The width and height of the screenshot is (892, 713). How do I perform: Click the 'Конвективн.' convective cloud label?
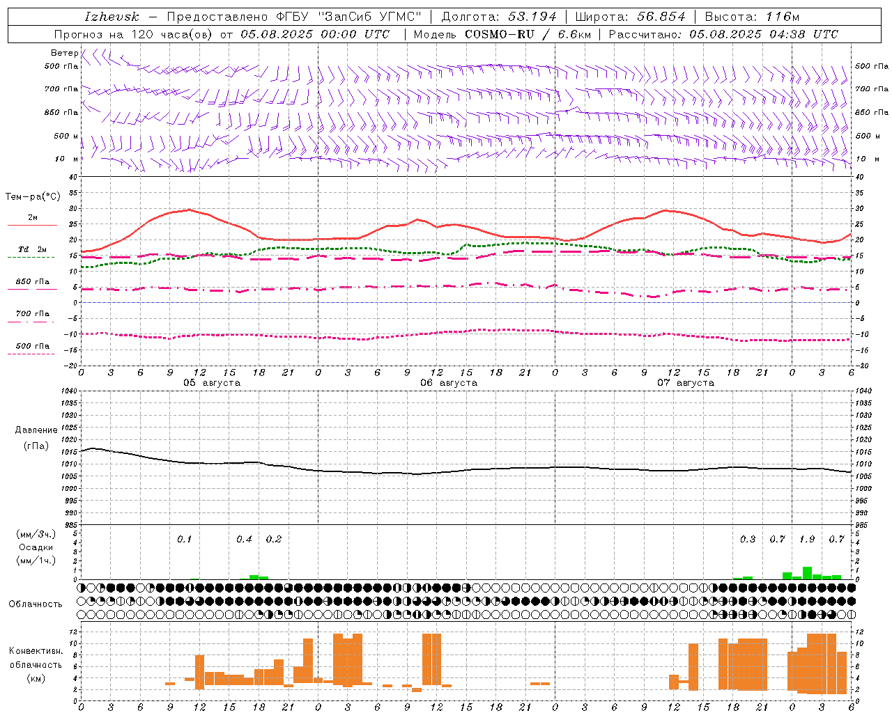(36, 651)
